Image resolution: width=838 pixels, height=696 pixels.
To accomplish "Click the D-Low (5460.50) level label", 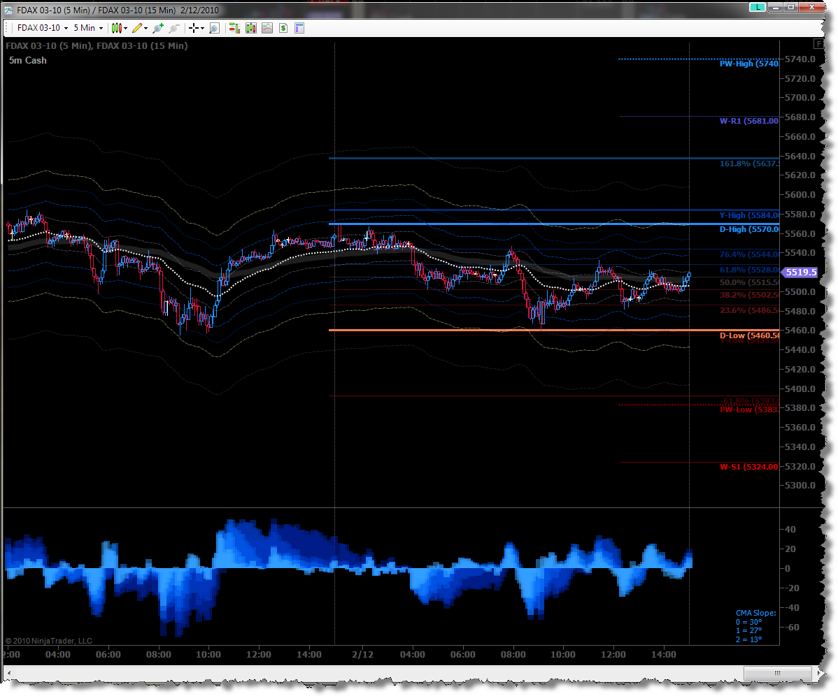I will pyautogui.click(x=748, y=335).
